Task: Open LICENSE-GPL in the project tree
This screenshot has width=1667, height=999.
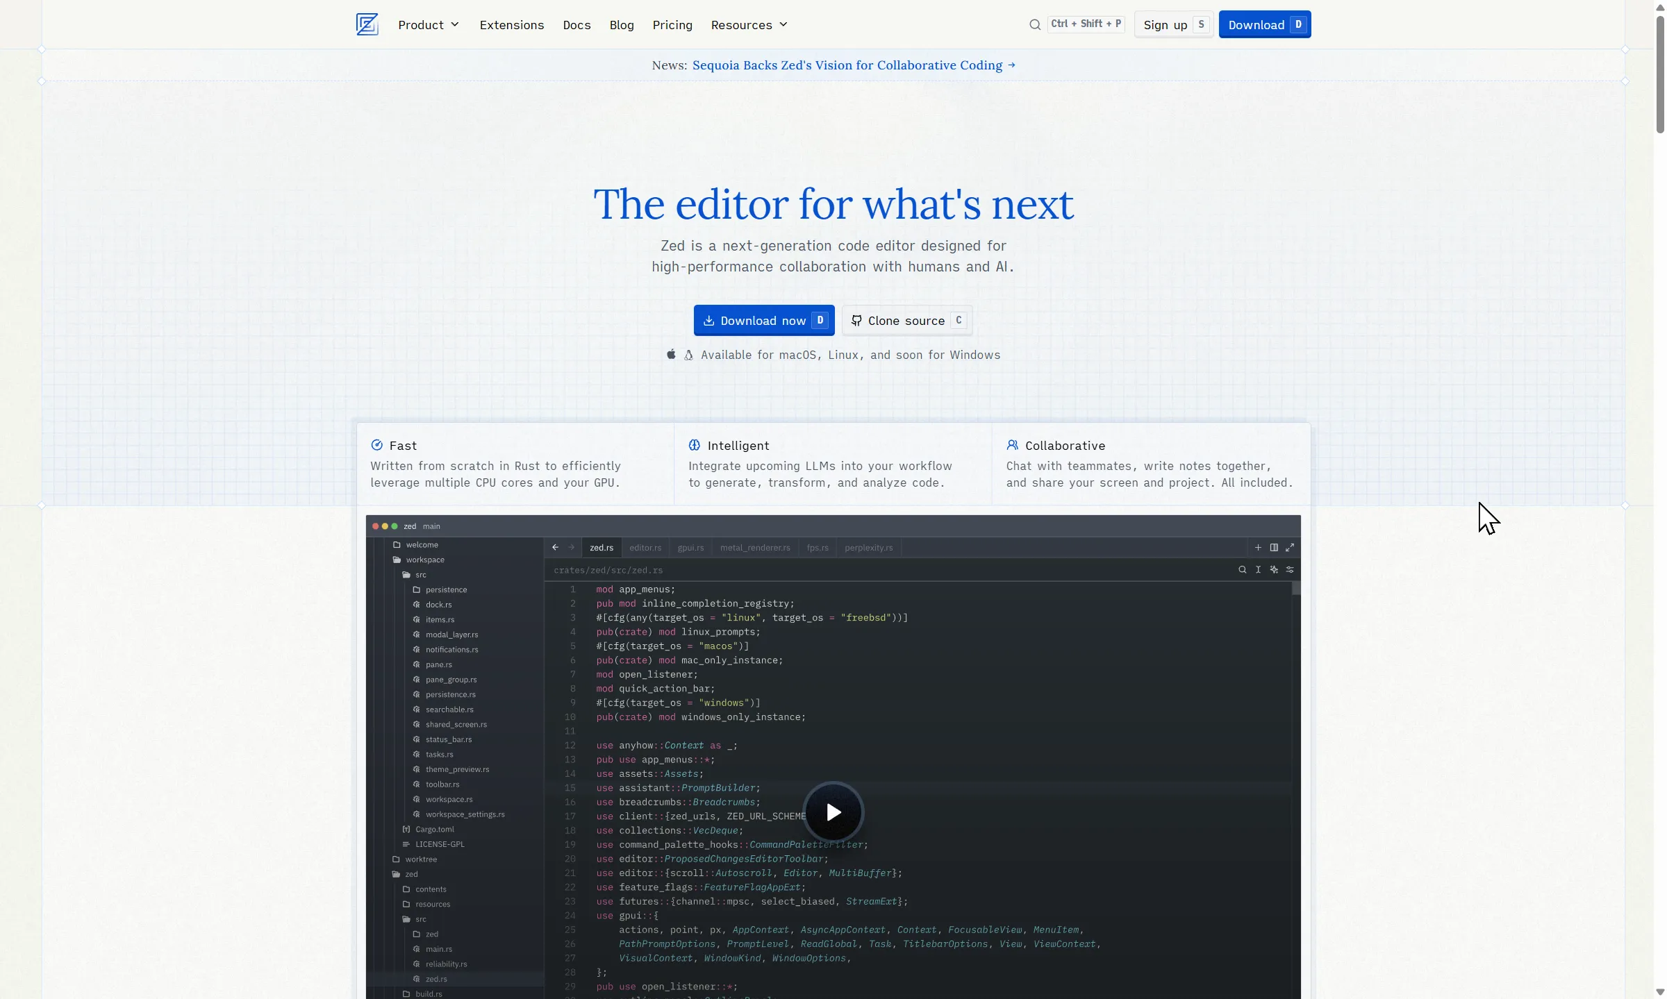Action: pyautogui.click(x=433, y=845)
